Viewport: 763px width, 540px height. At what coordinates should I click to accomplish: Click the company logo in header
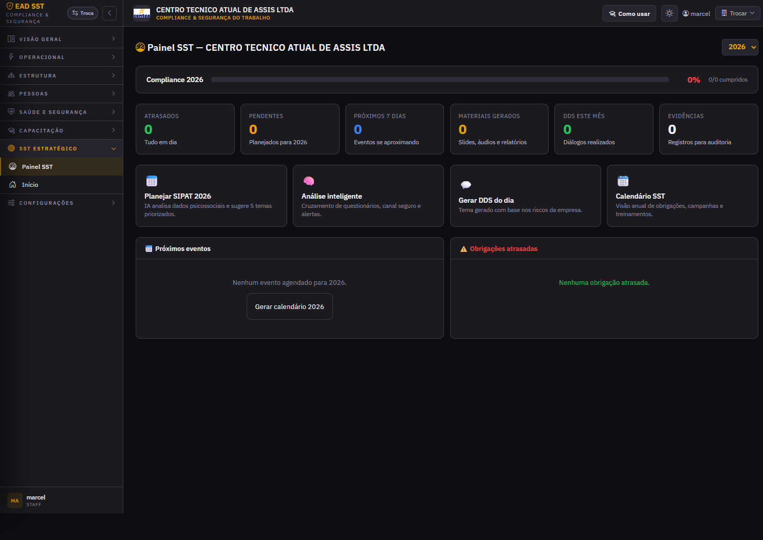coord(142,13)
